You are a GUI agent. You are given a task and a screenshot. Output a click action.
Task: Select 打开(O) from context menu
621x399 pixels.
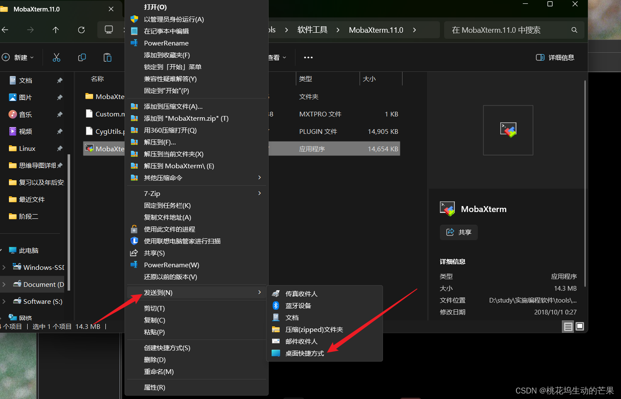(x=196, y=7)
